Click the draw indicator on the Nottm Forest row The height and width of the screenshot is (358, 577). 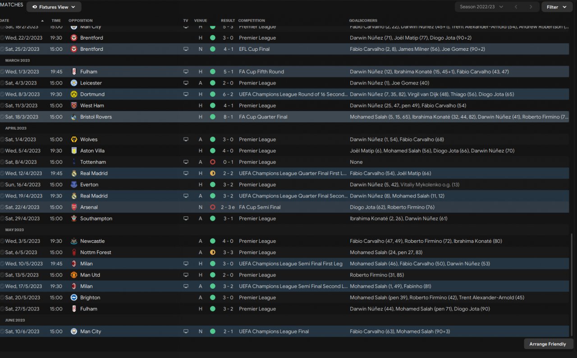(213, 252)
